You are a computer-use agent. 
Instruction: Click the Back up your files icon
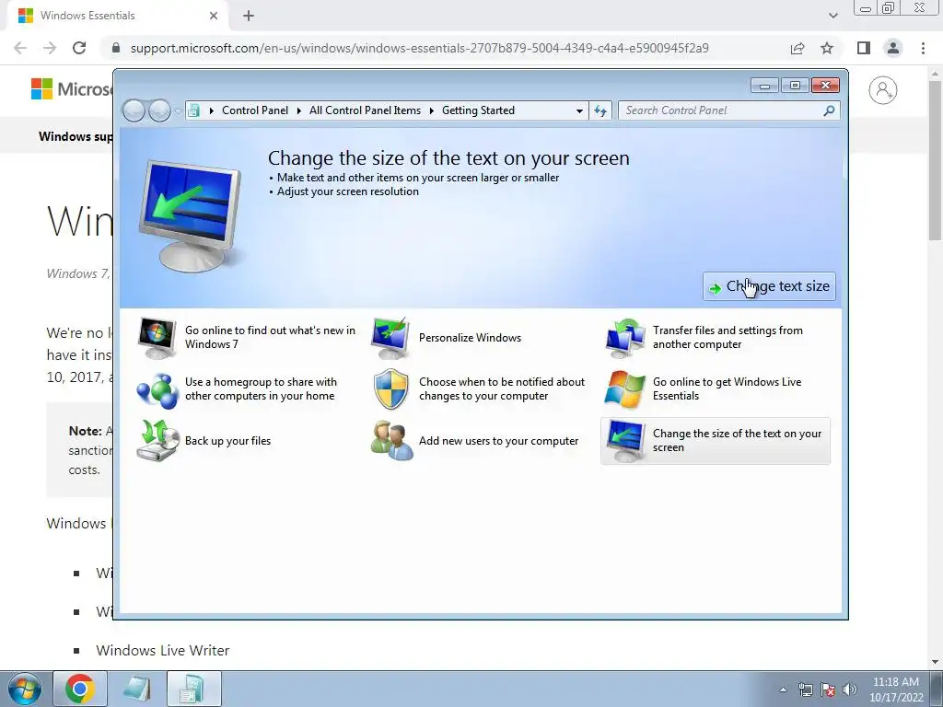click(157, 441)
